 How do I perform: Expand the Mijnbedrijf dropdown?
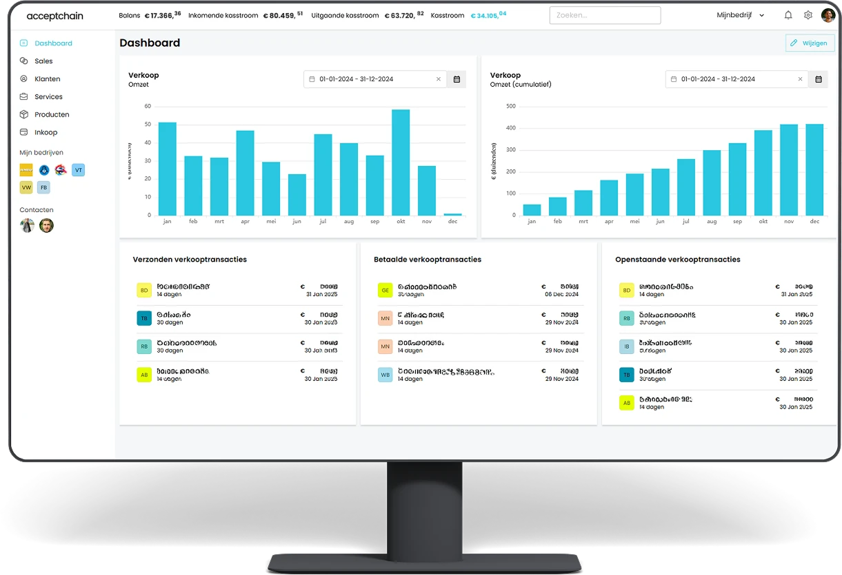tap(741, 15)
